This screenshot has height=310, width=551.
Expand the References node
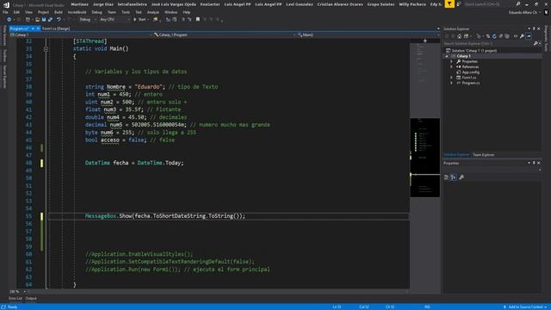tap(452, 67)
